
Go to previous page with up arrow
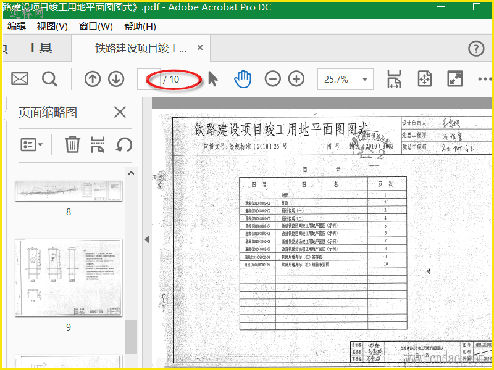pyautogui.click(x=92, y=79)
